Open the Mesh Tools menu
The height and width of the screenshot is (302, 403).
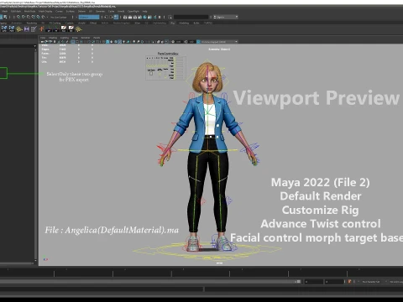[x=29, y=12]
